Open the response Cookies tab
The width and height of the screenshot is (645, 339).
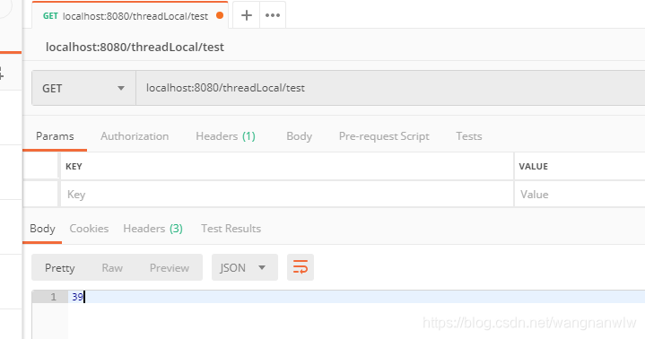(89, 229)
